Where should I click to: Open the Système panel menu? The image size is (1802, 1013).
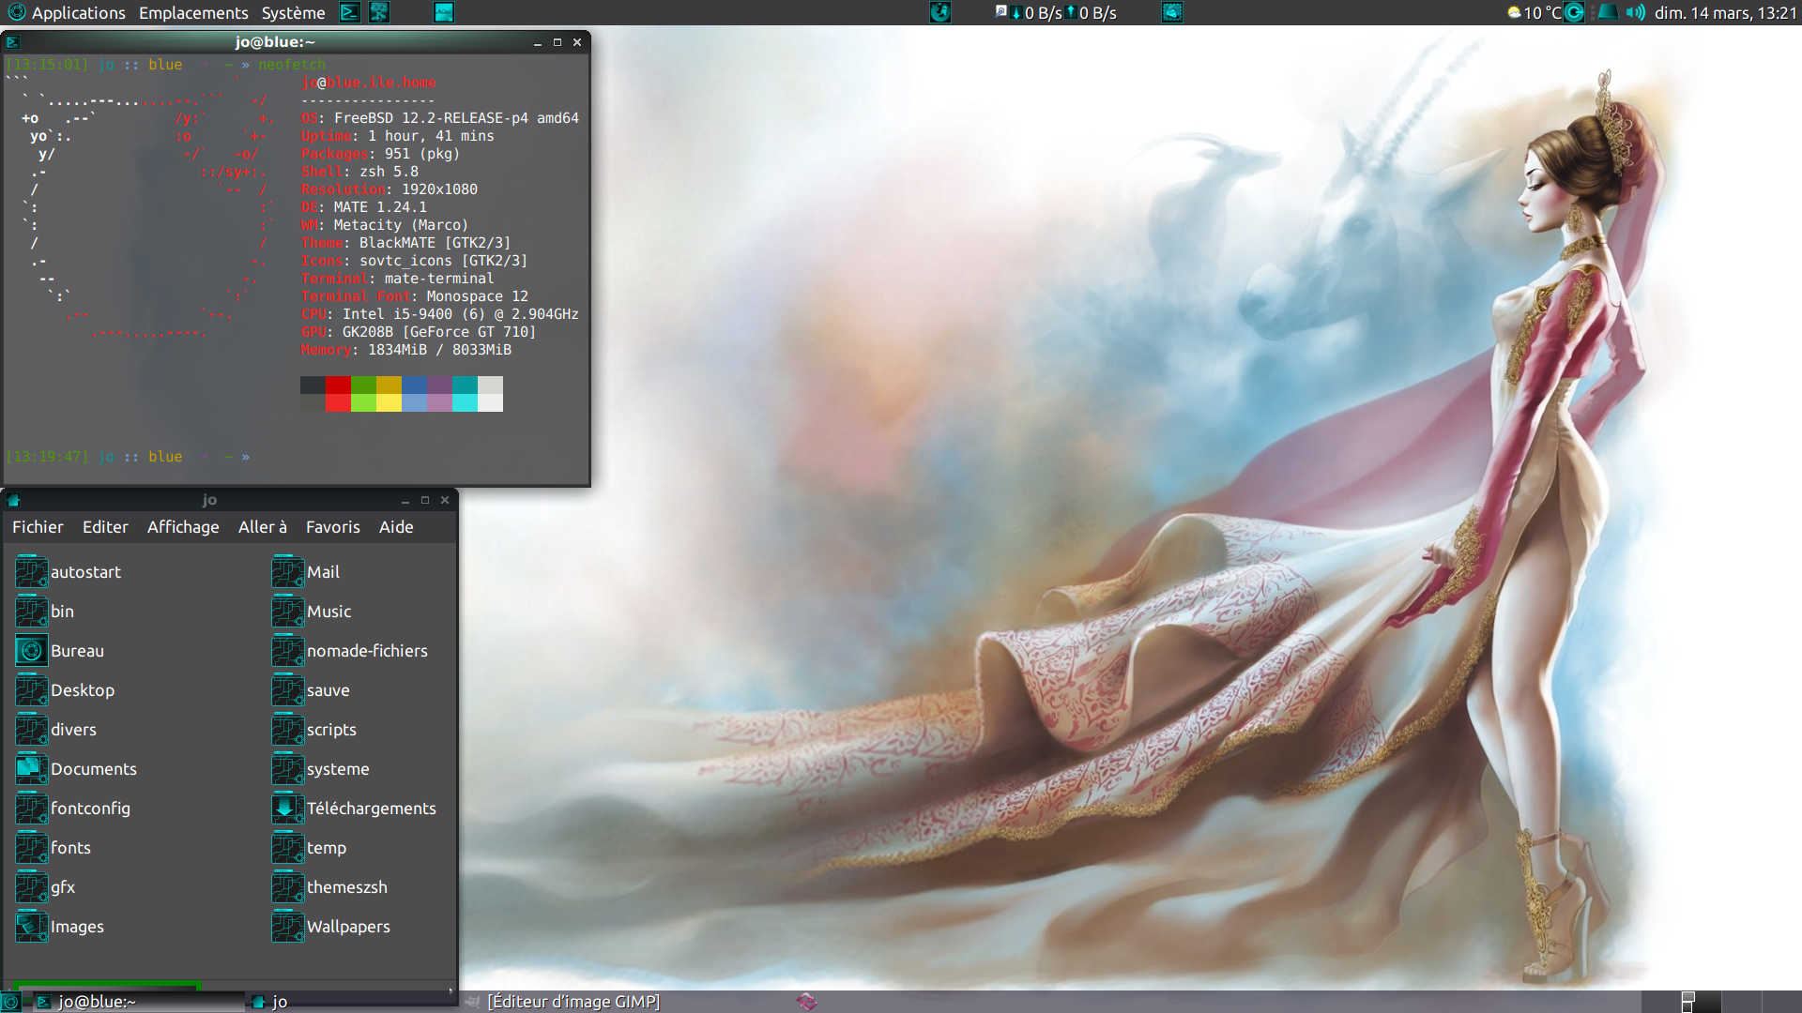point(293,12)
